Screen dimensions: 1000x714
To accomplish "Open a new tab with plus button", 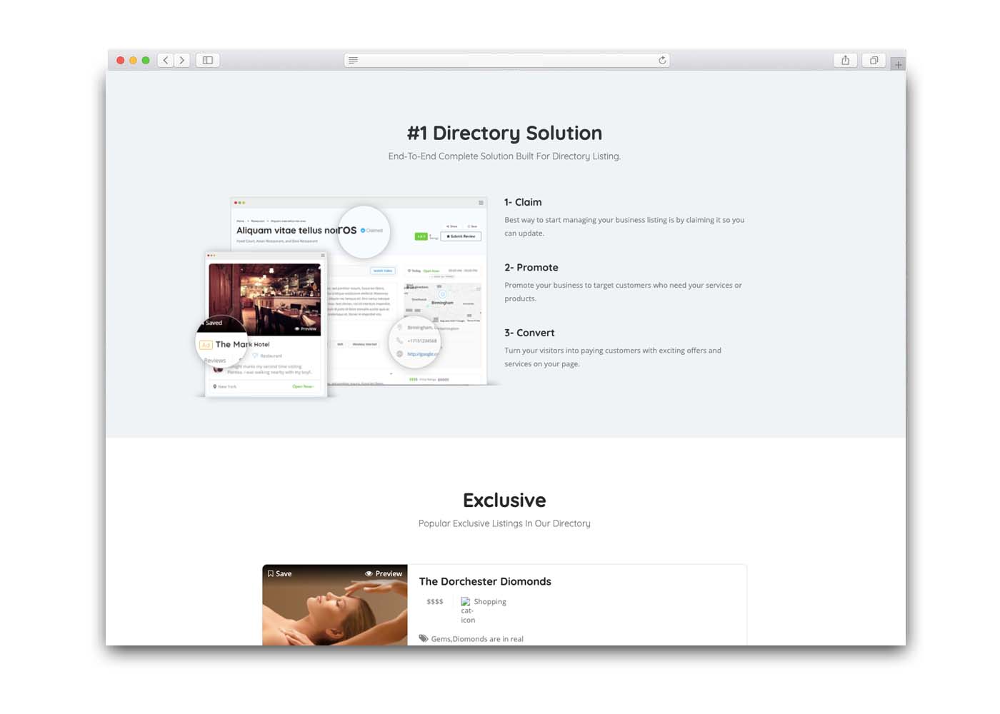I will [898, 65].
